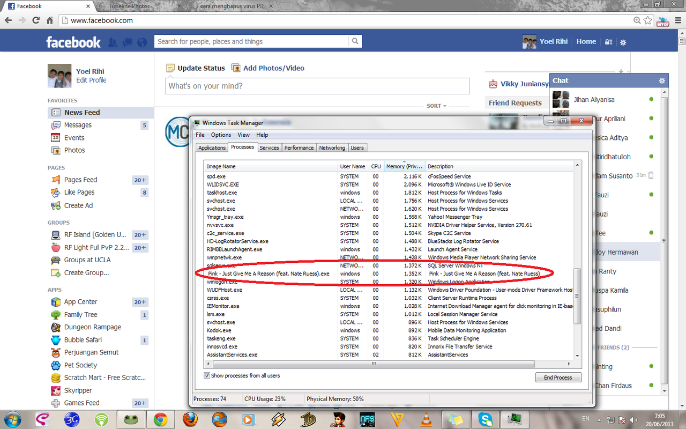
Task: Select the Kodok.exe process row
Action: (x=390, y=330)
